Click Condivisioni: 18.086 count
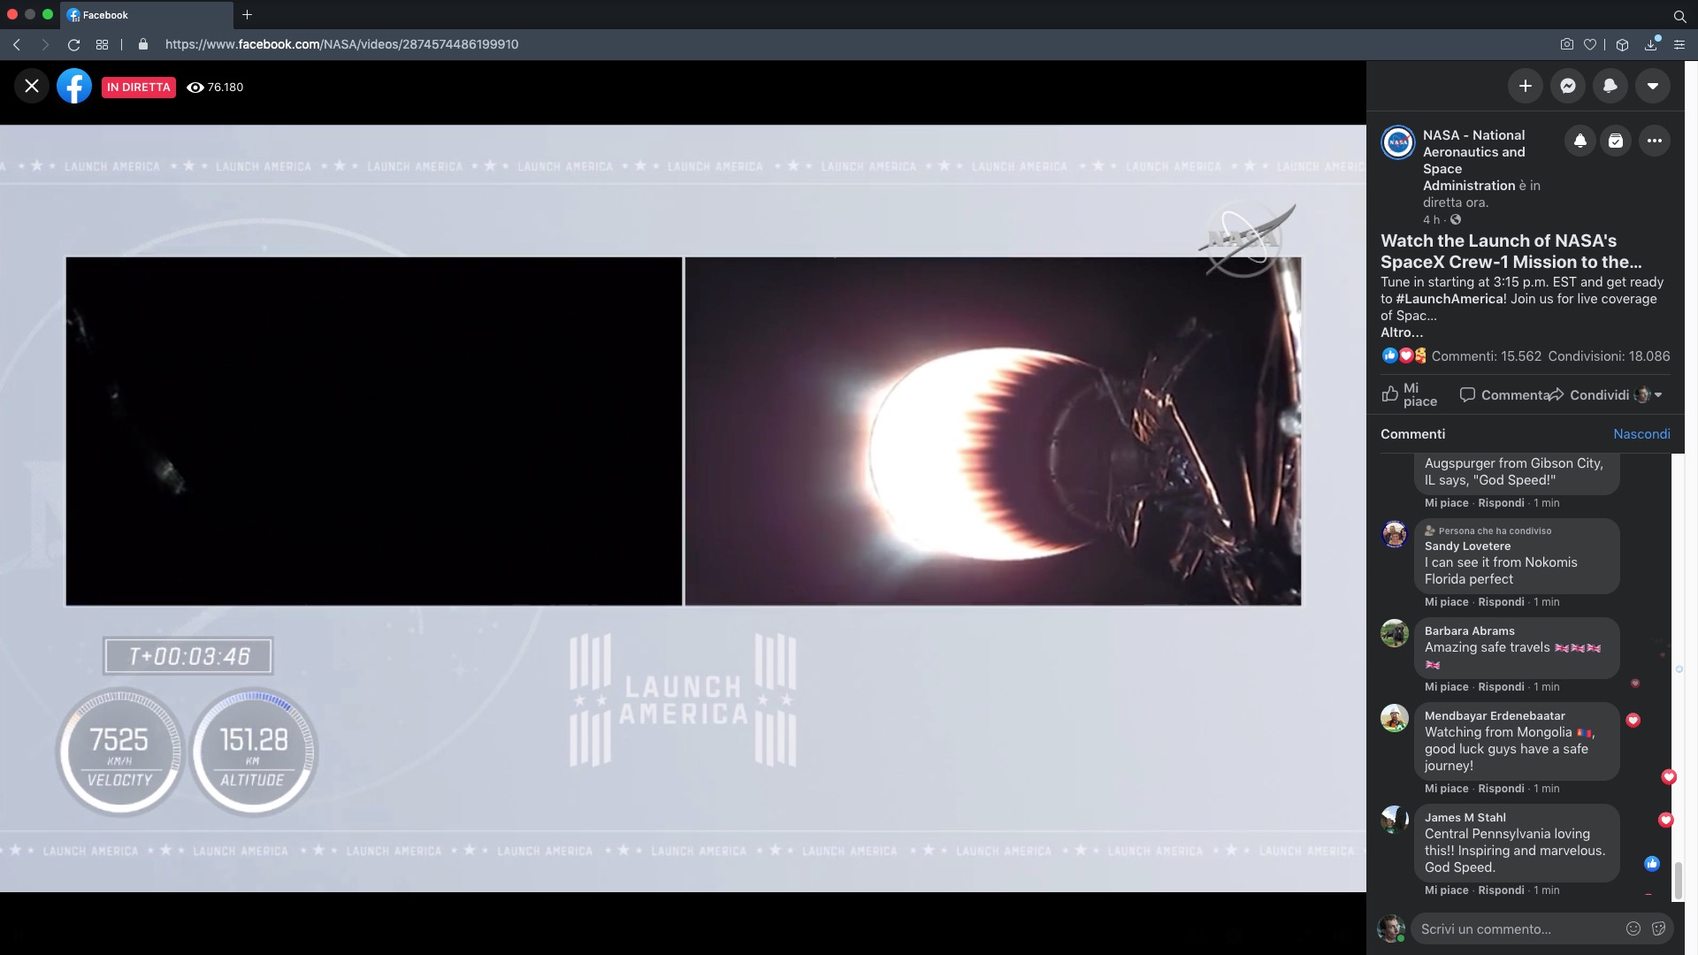Screen dimensions: 1698x955 coord(1609,356)
